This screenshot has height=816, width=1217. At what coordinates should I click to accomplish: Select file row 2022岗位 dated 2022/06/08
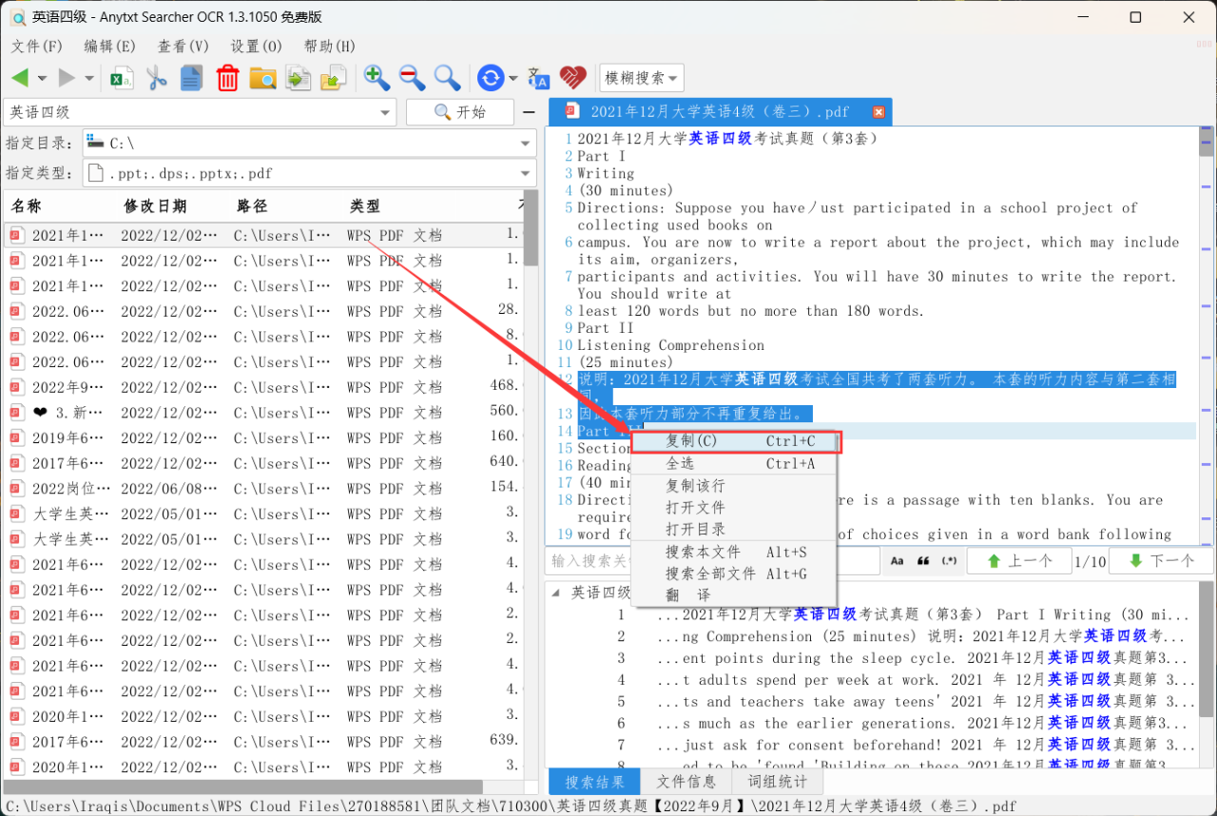coord(263,489)
